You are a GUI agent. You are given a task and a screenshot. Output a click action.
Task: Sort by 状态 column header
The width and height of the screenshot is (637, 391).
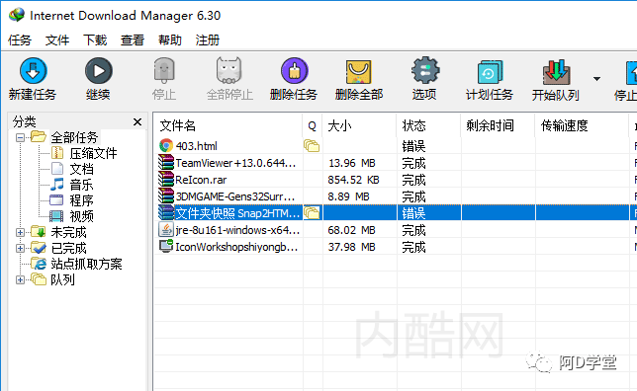point(428,125)
